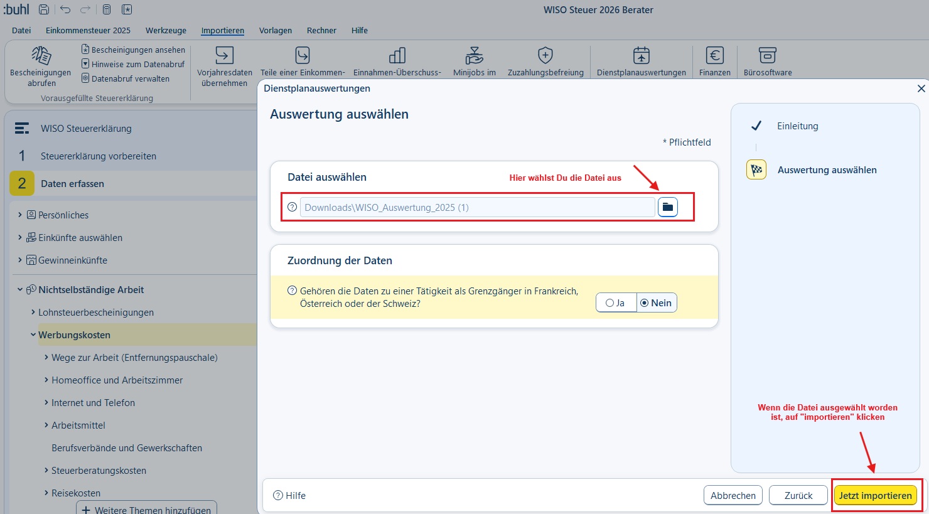
Task: Open Berufsverbände und Gewerkschaften entry
Action: pyautogui.click(x=127, y=447)
